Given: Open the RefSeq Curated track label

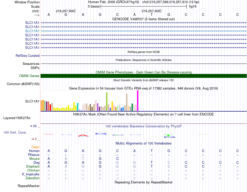Looking at the screenshot, I should pyautogui.click(x=28, y=56).
